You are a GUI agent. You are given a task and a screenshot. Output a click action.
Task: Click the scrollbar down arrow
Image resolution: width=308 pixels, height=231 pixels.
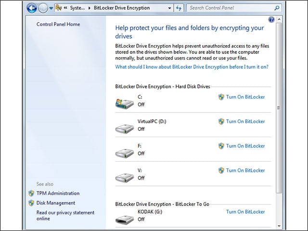279,226
